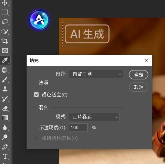Select the Rectangular Marquee tool
Image resolution: width=165 pixels, height=164 pixels.
[x=5, y=12]
